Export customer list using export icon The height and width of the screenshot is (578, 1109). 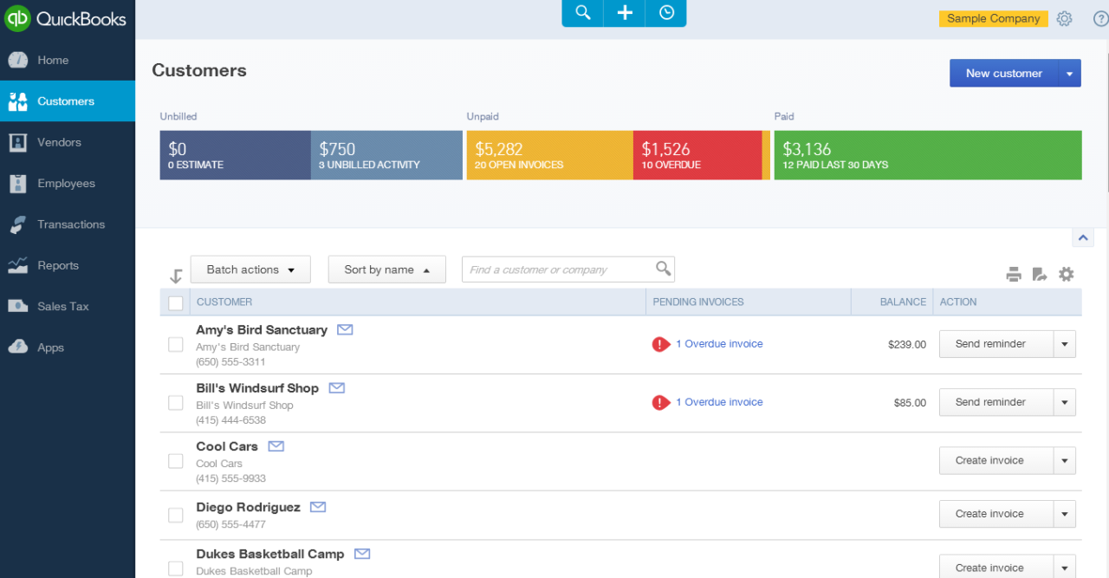click(1040, 275)
